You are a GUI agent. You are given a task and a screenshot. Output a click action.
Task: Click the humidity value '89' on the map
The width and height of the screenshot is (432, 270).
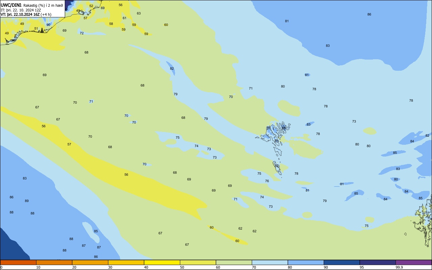pyautogui.click(x=27, y=201)
